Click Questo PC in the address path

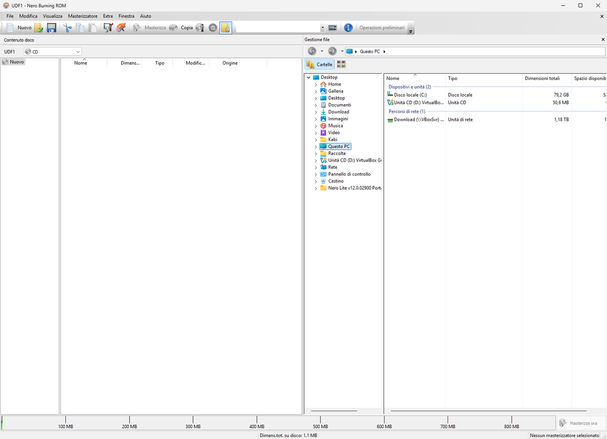coord(370,52)
